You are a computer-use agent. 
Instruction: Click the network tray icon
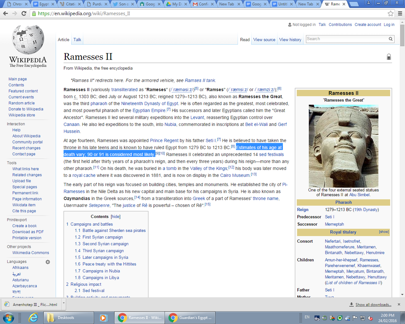coord(362,318)
